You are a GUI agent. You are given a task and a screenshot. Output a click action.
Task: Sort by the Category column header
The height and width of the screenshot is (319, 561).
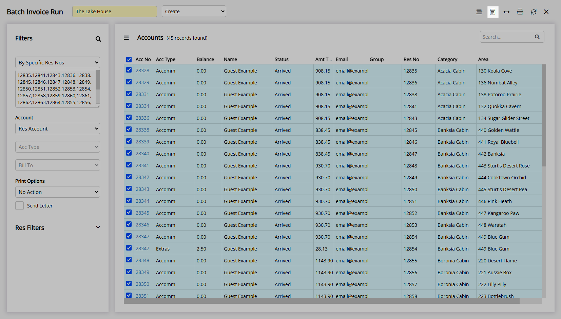tap(447, 59)
